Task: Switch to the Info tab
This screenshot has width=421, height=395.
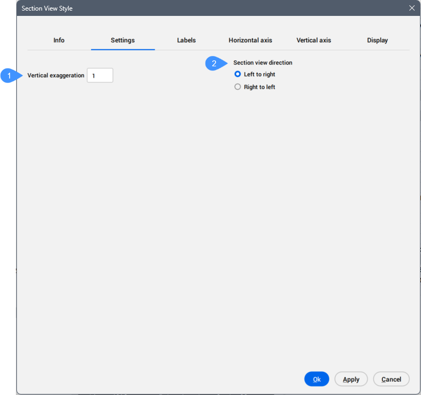Action: (x=59, y=40)
